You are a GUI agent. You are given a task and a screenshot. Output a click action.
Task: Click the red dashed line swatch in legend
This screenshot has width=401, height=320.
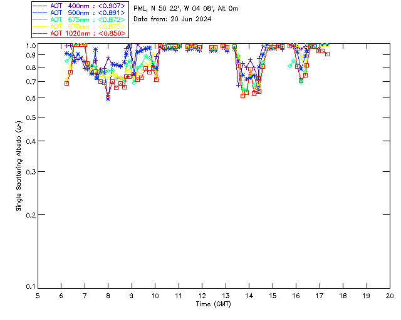(41, 33)
